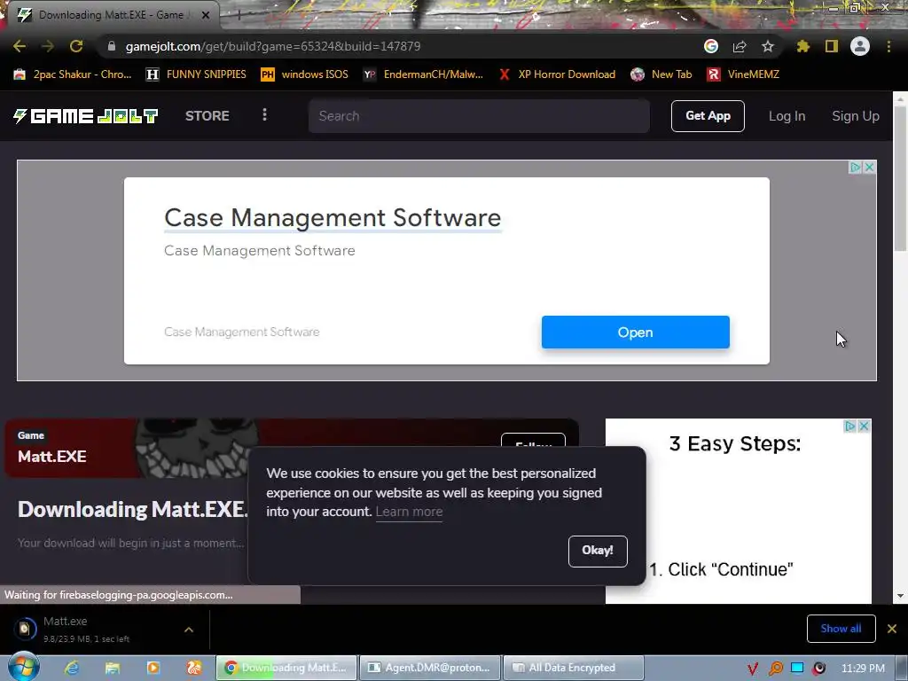The height and width of the screenshot is (681, 908).
Task: Open the Chrome three-dot menu
Action: [888, 46]
